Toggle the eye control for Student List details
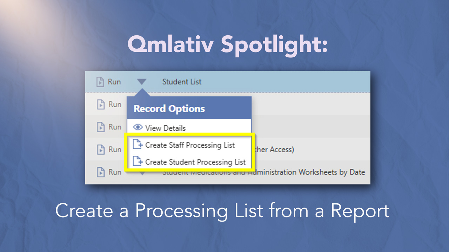The width and height of the screenshot is (449, 252). coord(139,128)
